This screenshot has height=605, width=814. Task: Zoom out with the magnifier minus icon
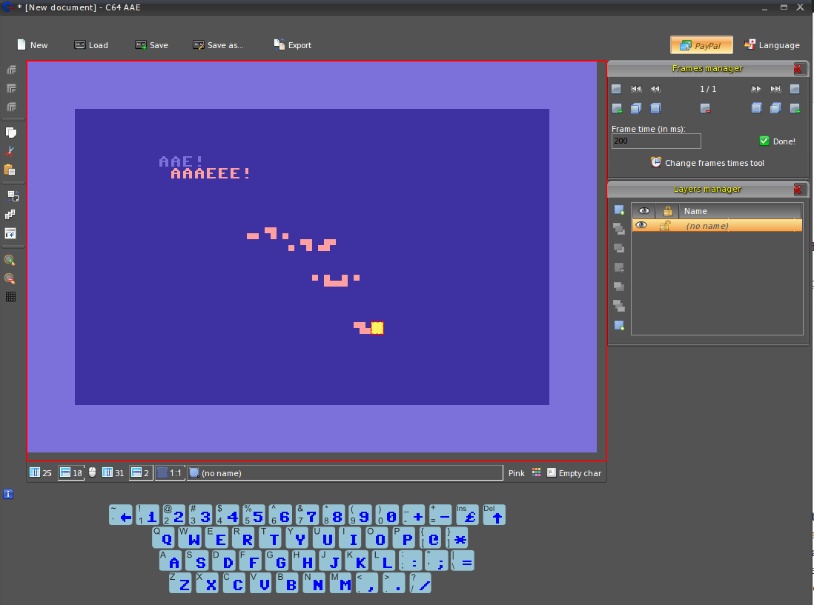pos(10,278)
